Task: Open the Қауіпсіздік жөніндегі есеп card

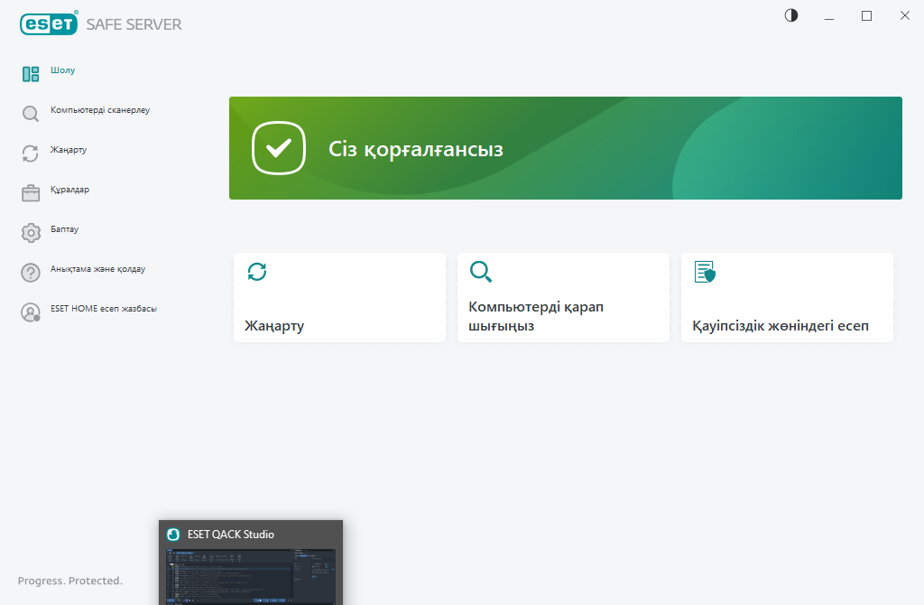Action: (787, 298)
